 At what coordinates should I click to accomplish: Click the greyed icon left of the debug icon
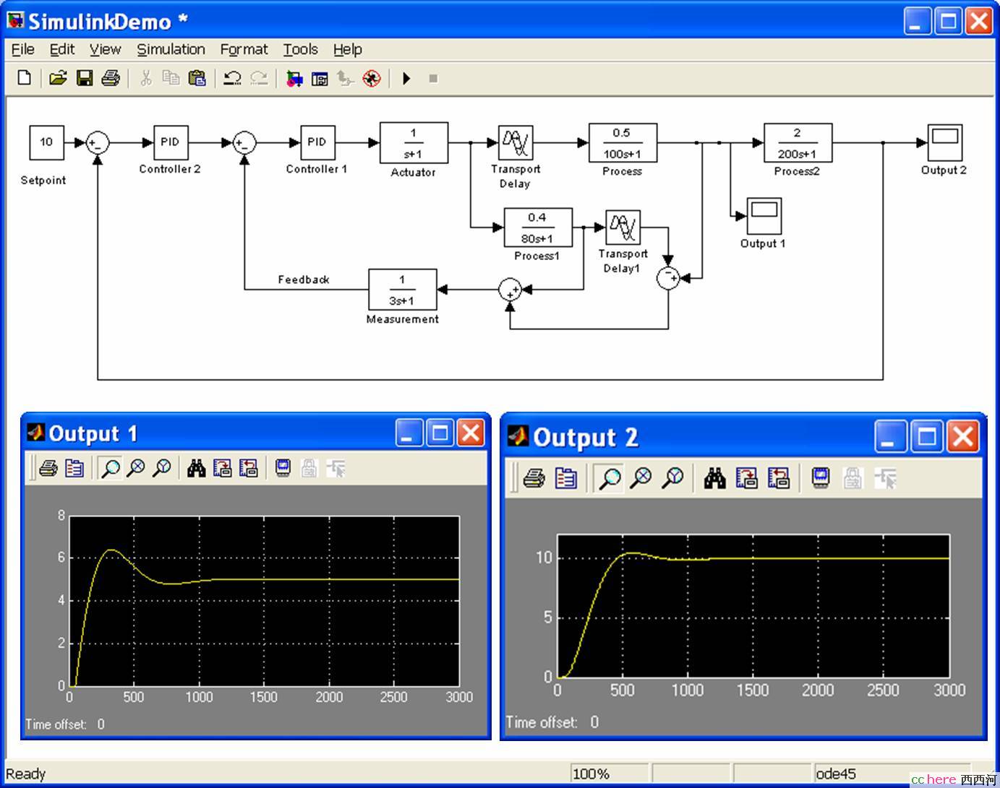coord(346,78)
